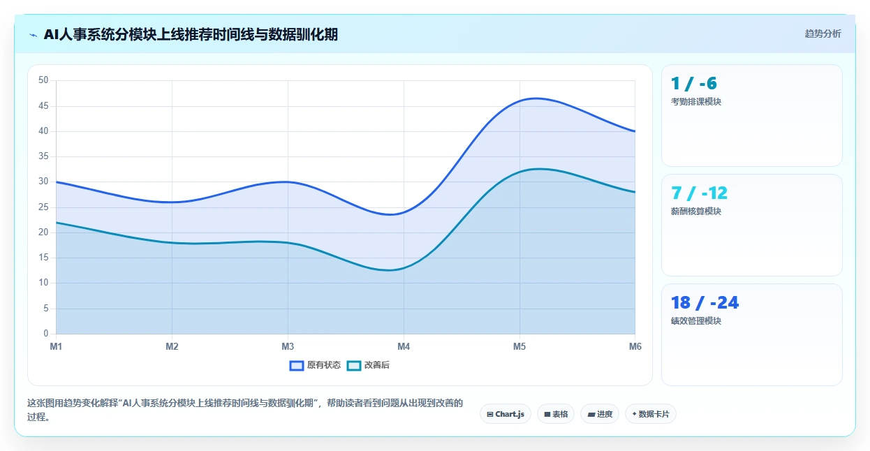870x451 pixels.
Task: Click the value 7 / -12
Action: point(699,193)
